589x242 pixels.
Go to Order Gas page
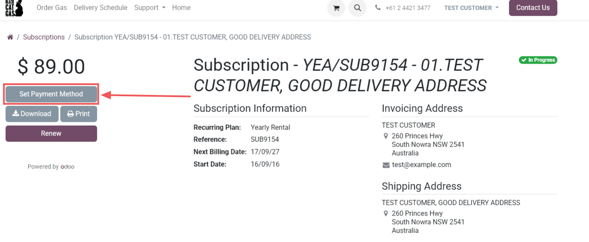(x=52, y=8)
